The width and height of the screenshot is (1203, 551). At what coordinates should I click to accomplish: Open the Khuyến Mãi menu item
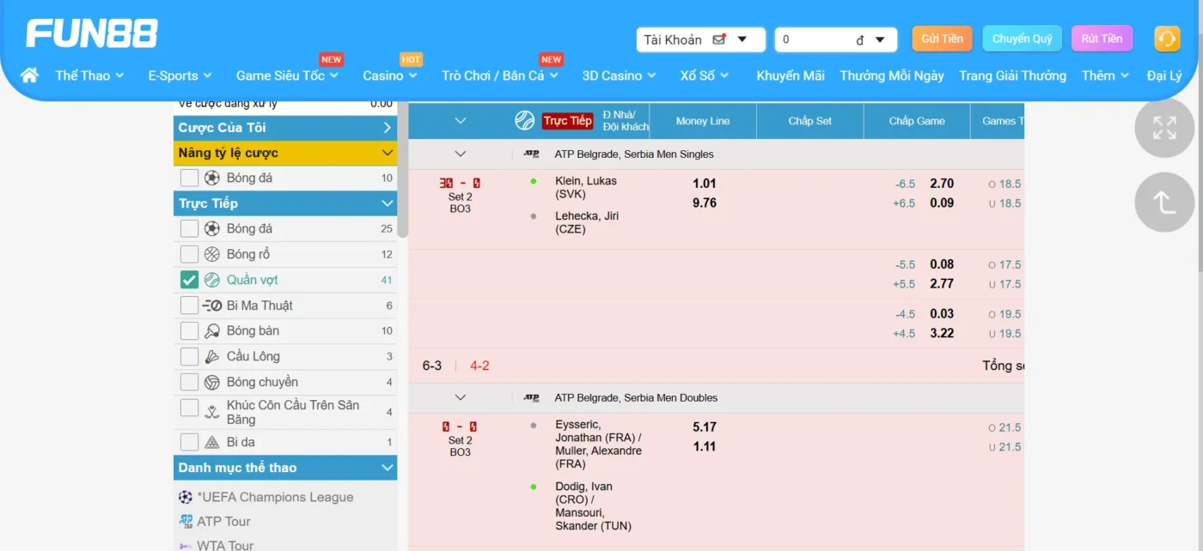pyautogui.click(x=790, y=76)
